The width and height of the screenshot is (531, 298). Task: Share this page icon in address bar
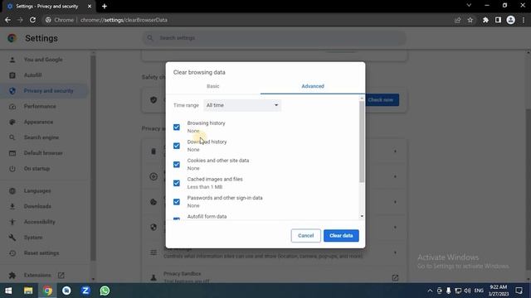click(x=457, y=20)
